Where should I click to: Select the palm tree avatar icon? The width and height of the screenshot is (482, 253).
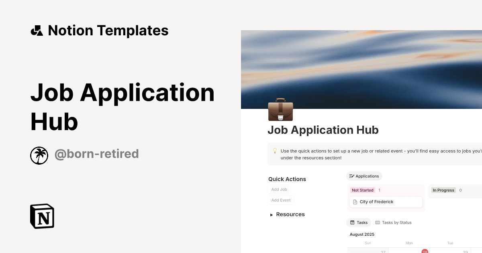pos(39,155)
